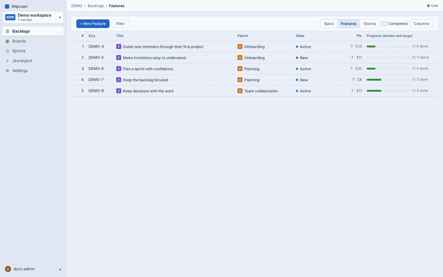Open the Columns chooser
The width and height of the screenshot is (443, 277).
coord(421,24)
